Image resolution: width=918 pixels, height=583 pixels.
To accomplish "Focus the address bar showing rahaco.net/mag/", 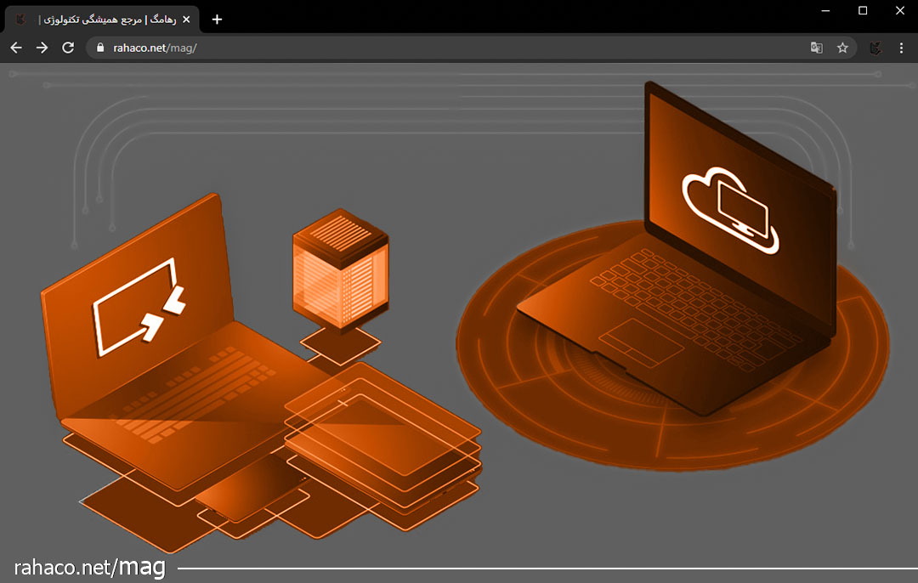I will tap(425, 48).
